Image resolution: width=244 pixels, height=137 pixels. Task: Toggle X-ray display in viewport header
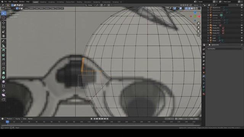pos(186,8)
